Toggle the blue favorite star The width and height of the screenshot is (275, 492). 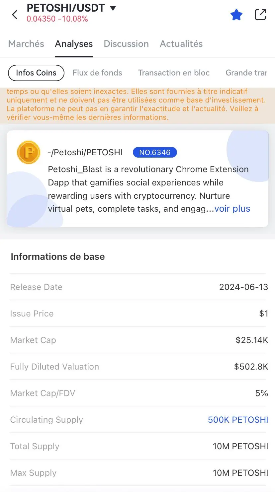point(236,15)
